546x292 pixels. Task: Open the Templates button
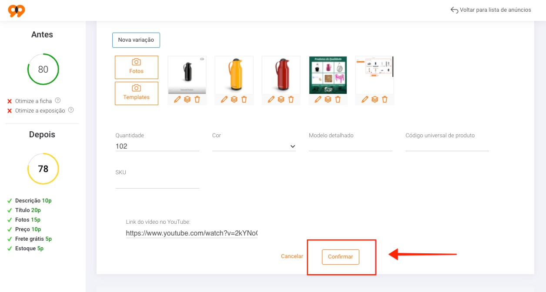(137, 93)
